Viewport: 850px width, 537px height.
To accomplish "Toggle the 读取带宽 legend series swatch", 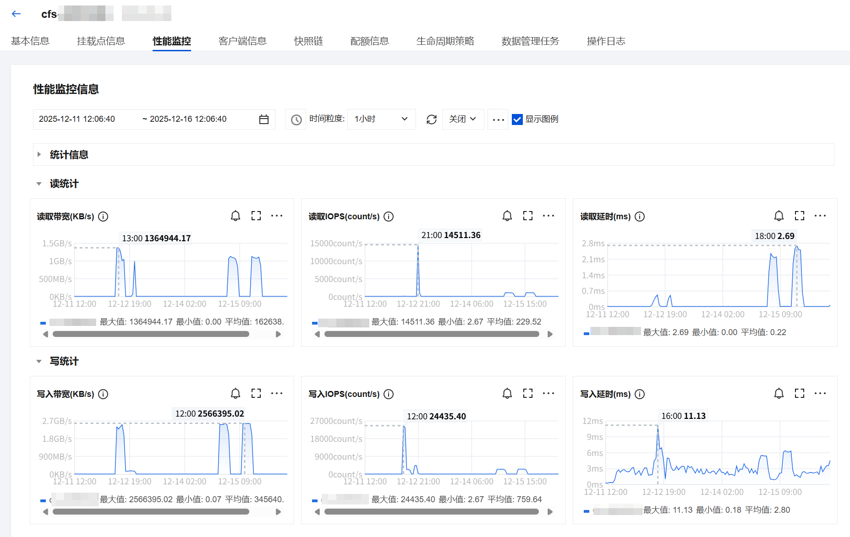I will (x=43, y=323).
